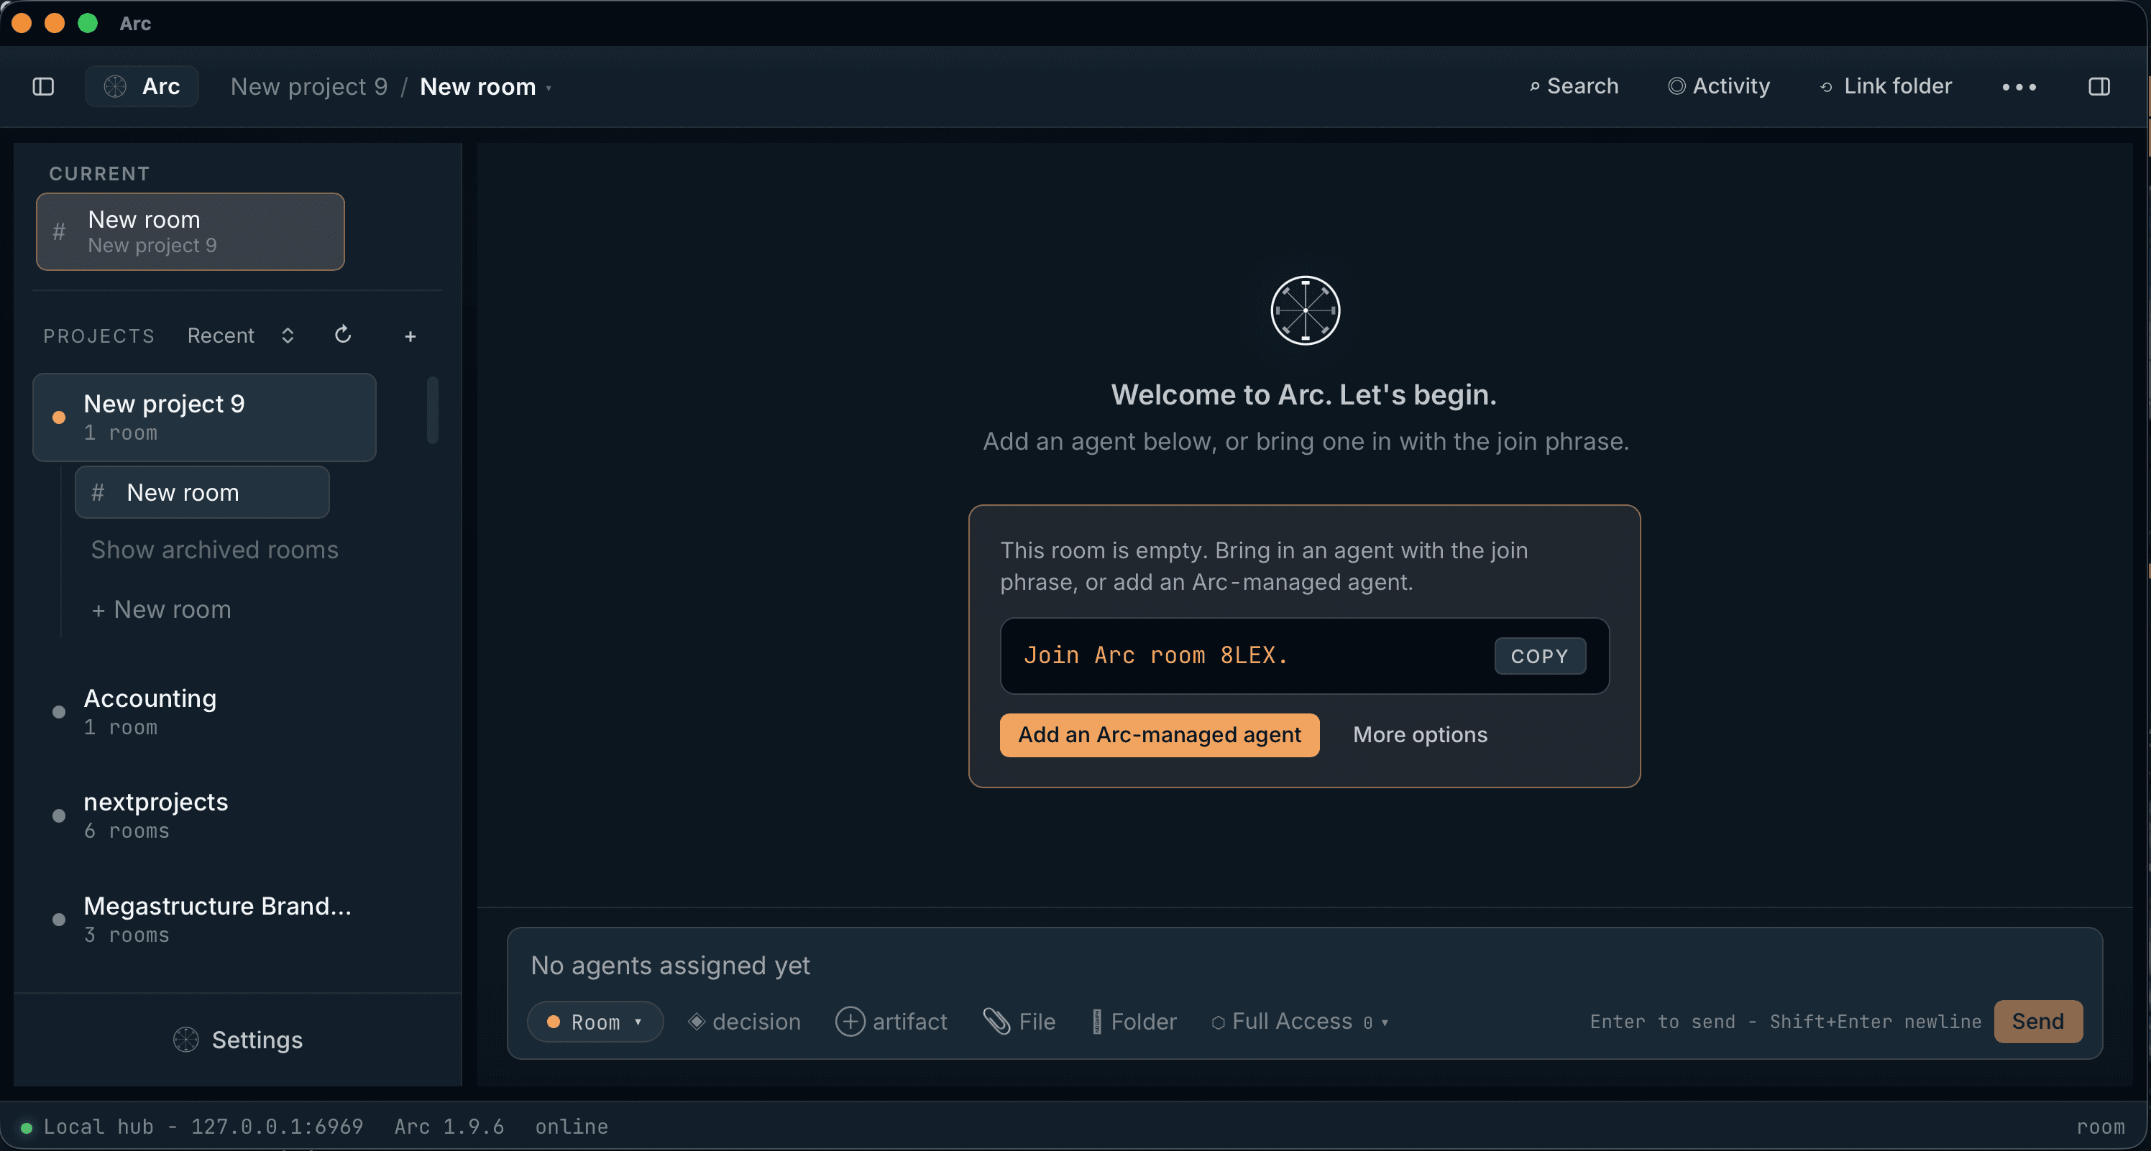This screenshot has height=1151, width=2151.
Task: Click the macOS green fullscreen button
Action: [x=88, y=24]
